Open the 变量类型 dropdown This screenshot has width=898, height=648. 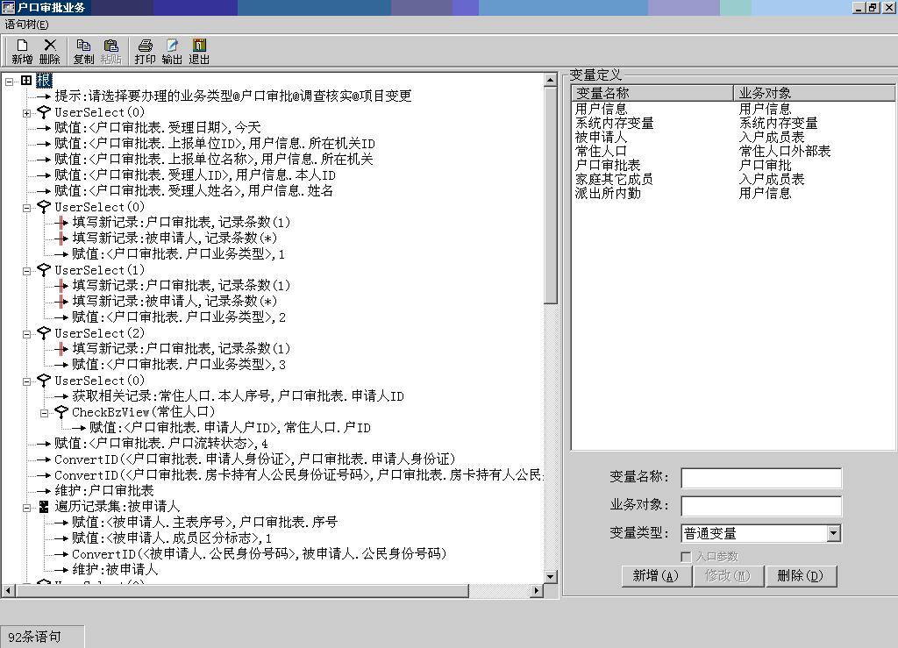tap(834, 533)
